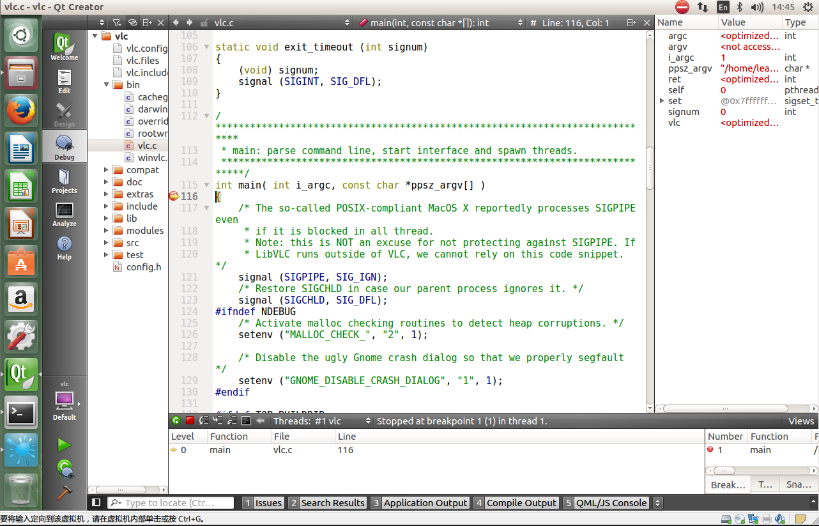
Task: Open the Compile Output pane
Action: click(516, 503)
